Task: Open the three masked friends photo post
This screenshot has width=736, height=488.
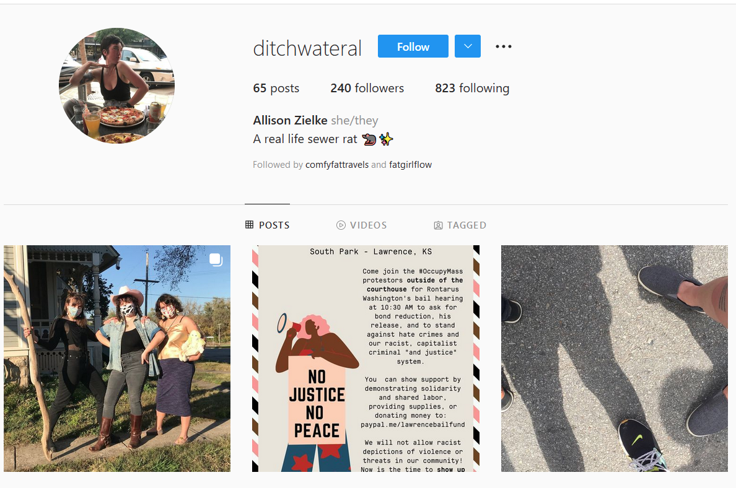Action: click(x=117, y=359)
